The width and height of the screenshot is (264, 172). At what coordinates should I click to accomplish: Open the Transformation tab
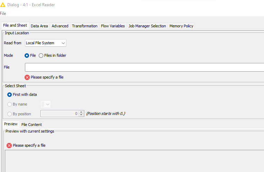pyautogui.click(x=84, y=26)
